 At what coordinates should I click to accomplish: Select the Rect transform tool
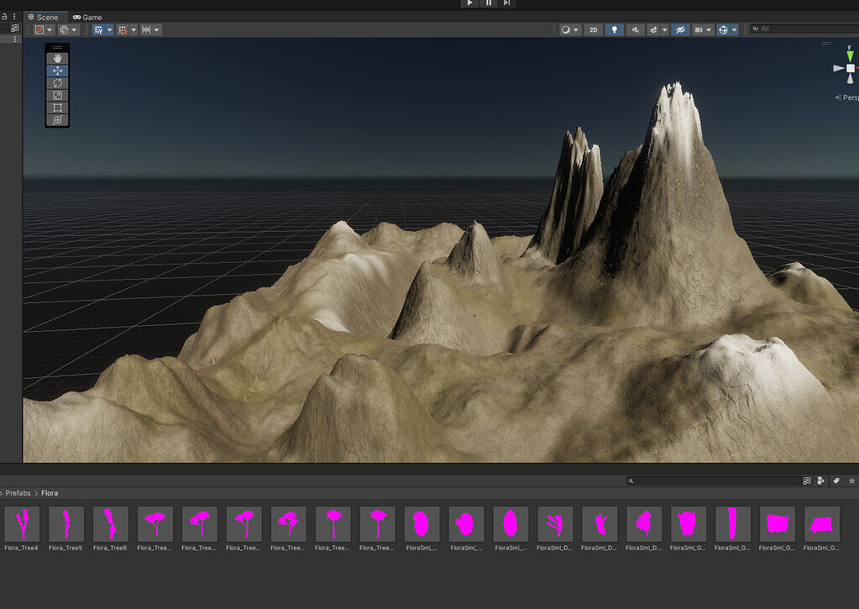[57, 108]
